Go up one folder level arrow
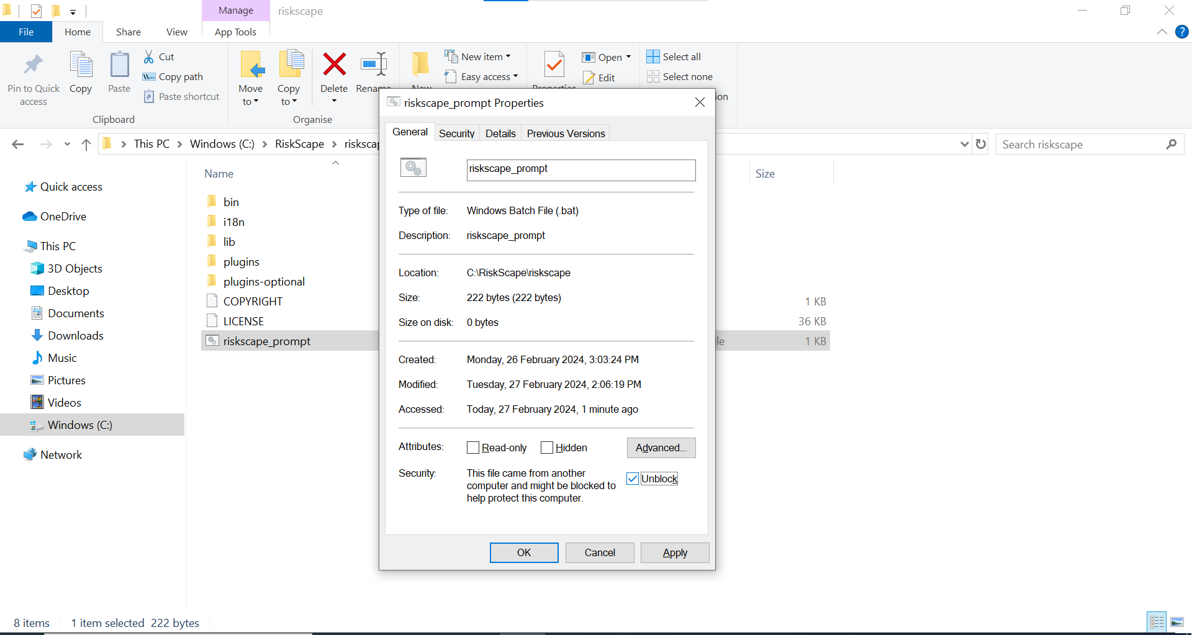 coord(86,144)
